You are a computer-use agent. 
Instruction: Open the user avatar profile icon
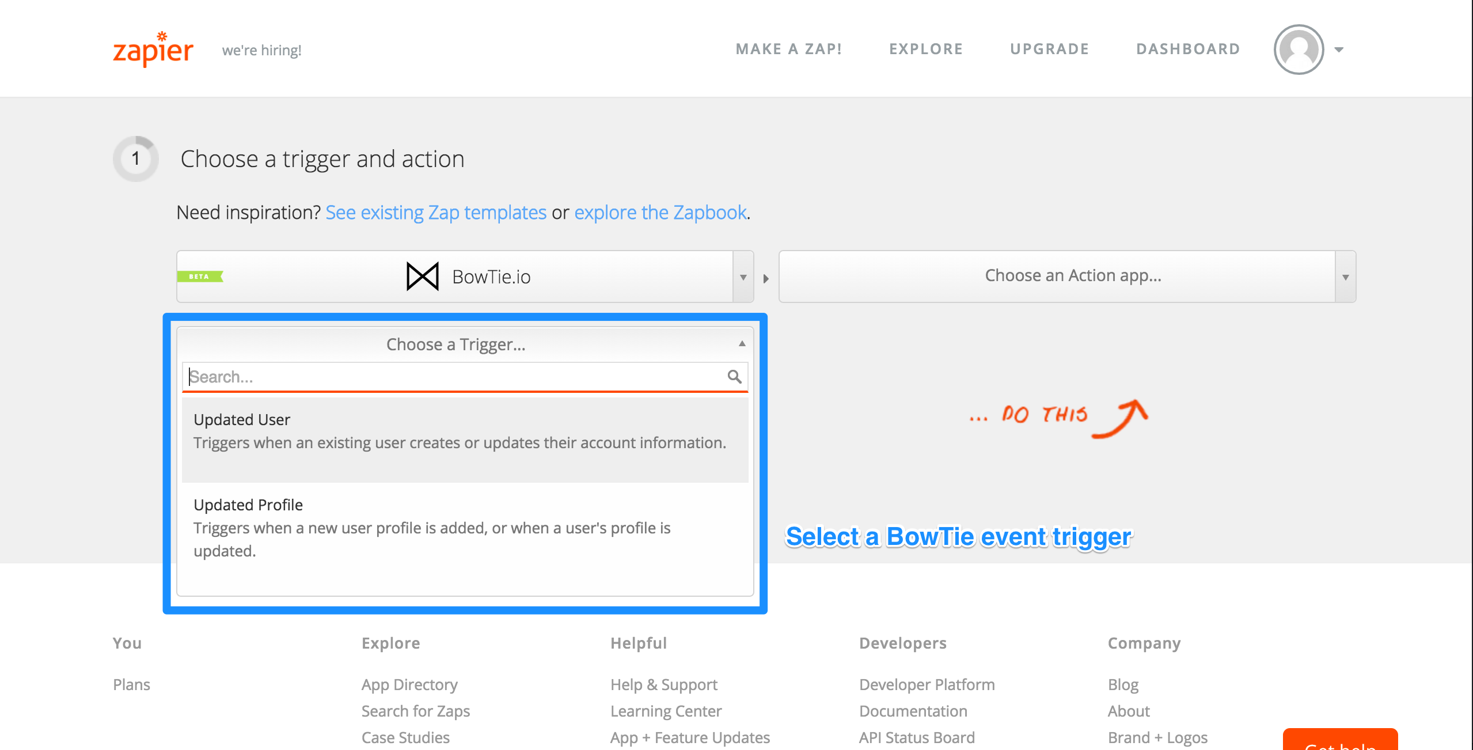1299,50
